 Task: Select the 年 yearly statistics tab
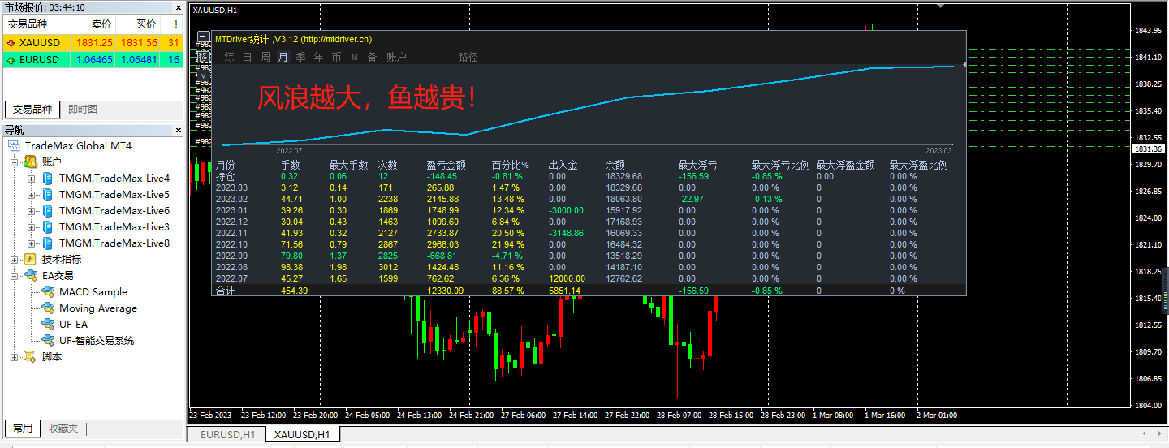click(318, 57)
